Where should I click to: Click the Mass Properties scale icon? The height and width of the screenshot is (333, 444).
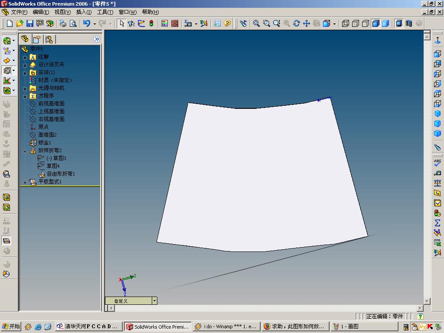437,183
